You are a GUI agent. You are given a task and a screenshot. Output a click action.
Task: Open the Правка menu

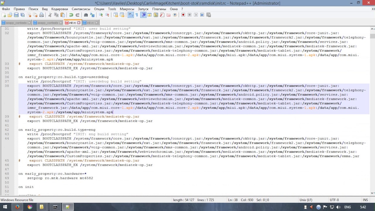pyautogui.click(x=19, y=9)
